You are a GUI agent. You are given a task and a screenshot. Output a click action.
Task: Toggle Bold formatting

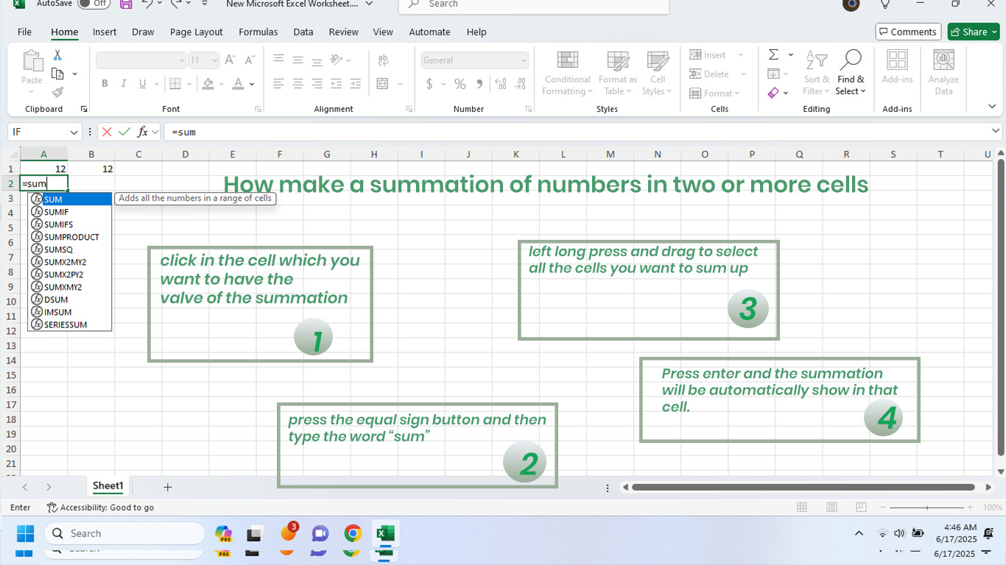tap(105, 84)
